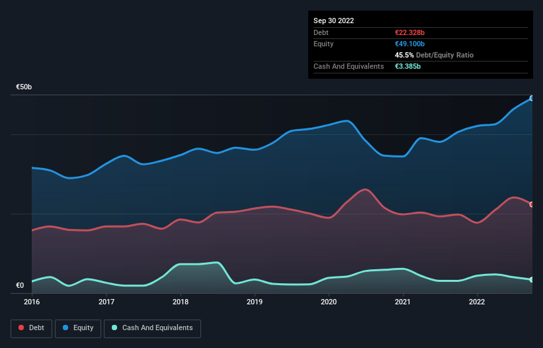
Task: Click the €49.100b equity value
Action: click(x=409, y=44)
